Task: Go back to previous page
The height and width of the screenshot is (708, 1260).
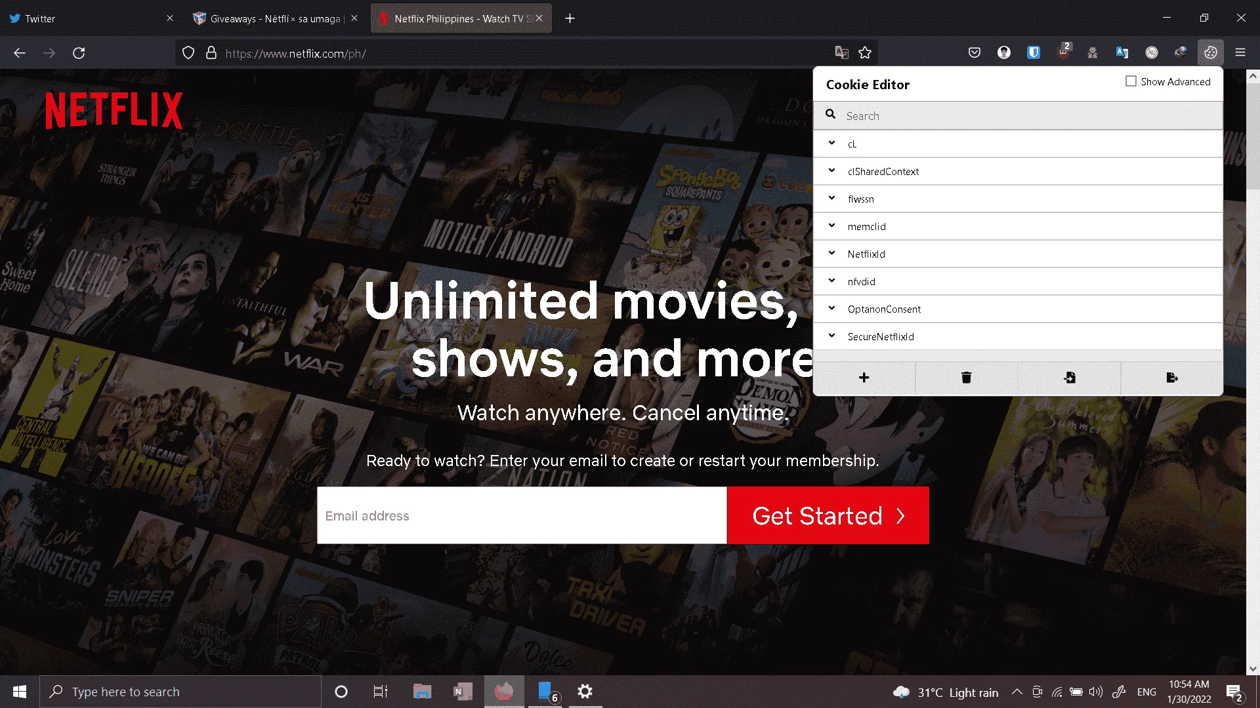Action: (x=20, y=53)
